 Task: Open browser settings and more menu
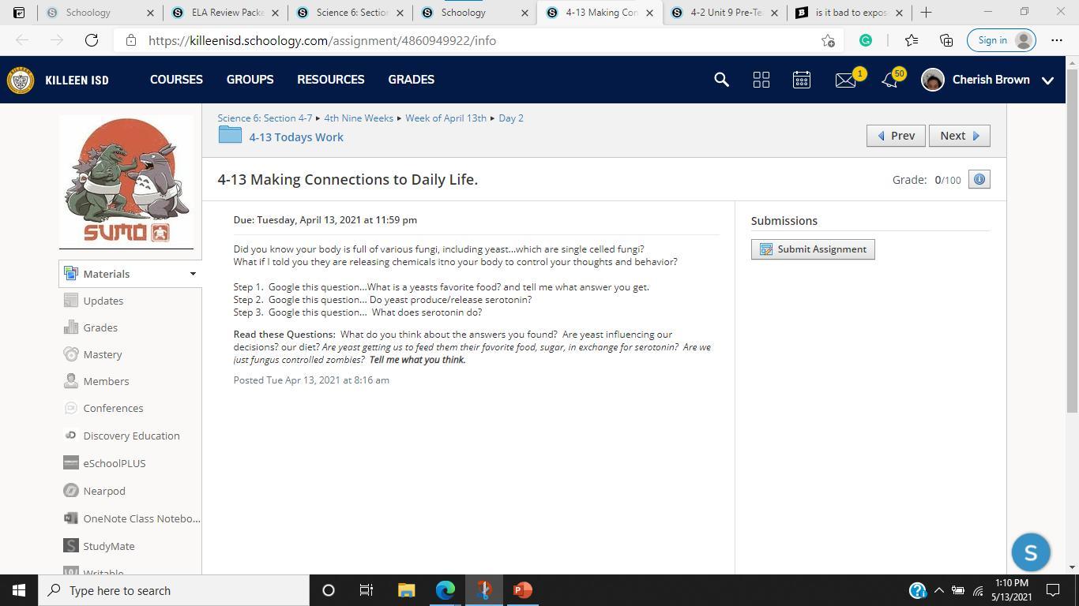coord(1057,40)
